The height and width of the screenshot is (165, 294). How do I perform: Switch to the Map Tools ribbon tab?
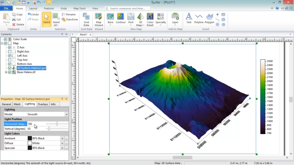79,8
